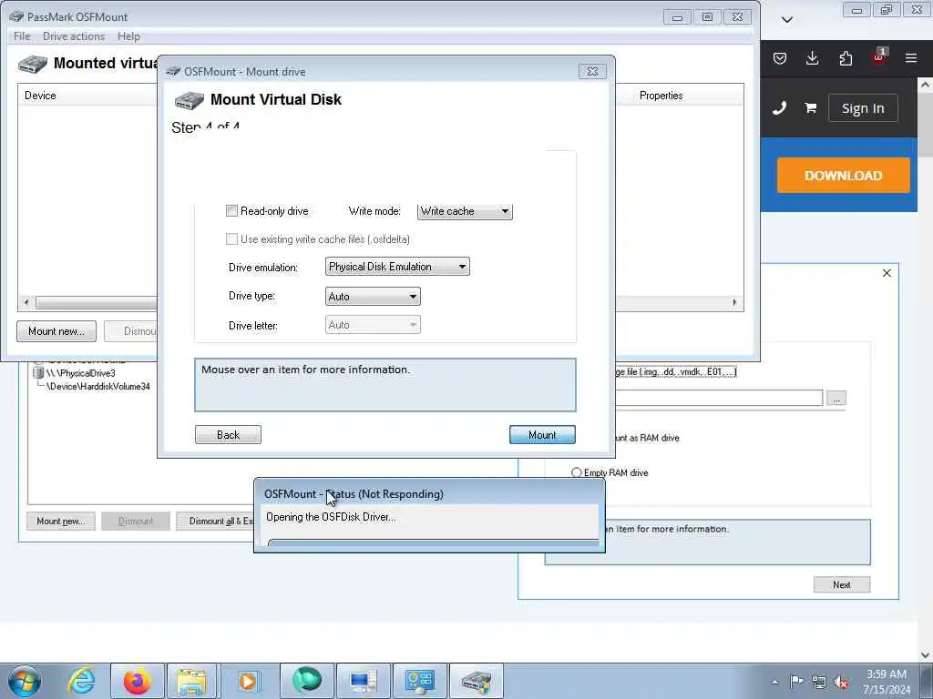933x699 pixels.
Task: Click the image file path input field
Action: [x=719, y=399]
